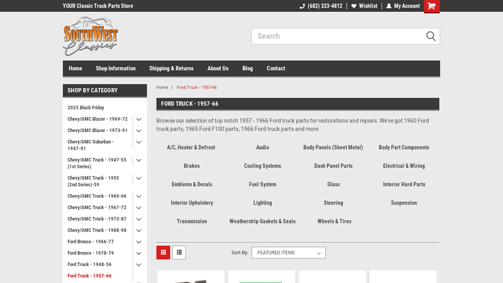This screenshot has height=283, width=503.
Task: Expand Chevy/GMC Blazer 1969-72 category
Action: [x=138, y=119]
